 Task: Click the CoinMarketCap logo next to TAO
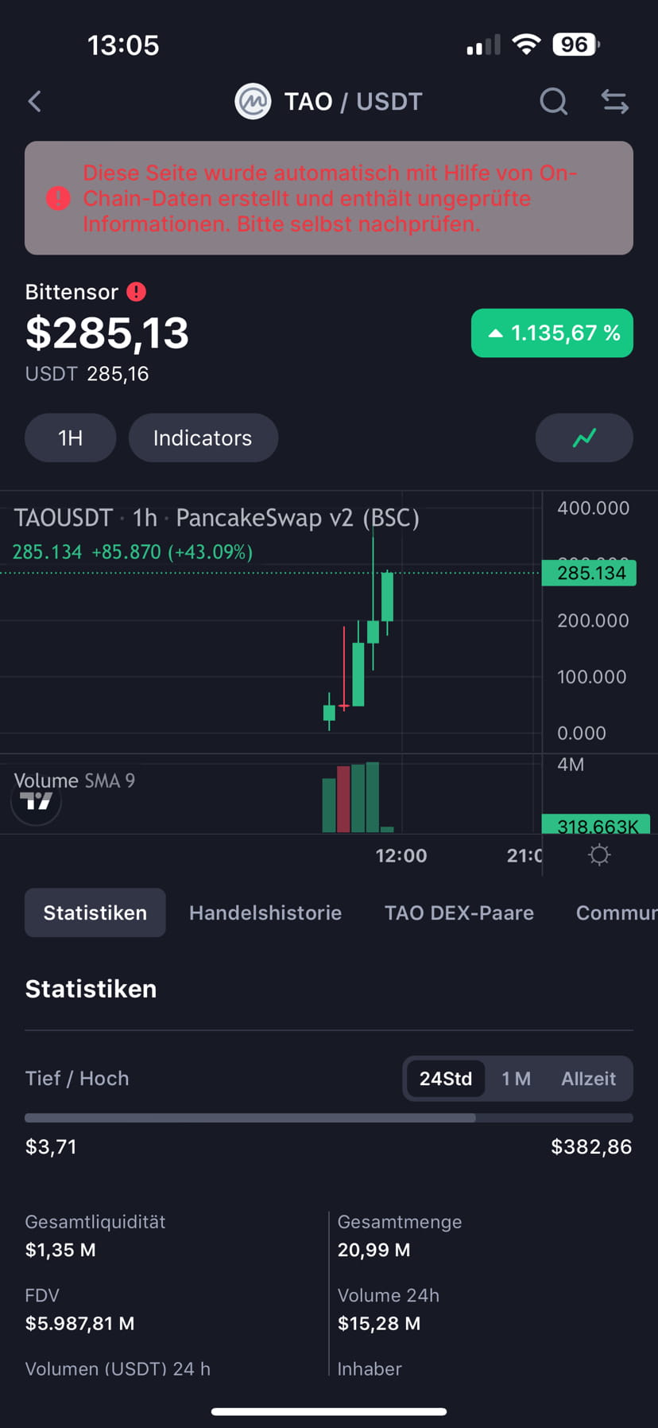coord(252,101)
